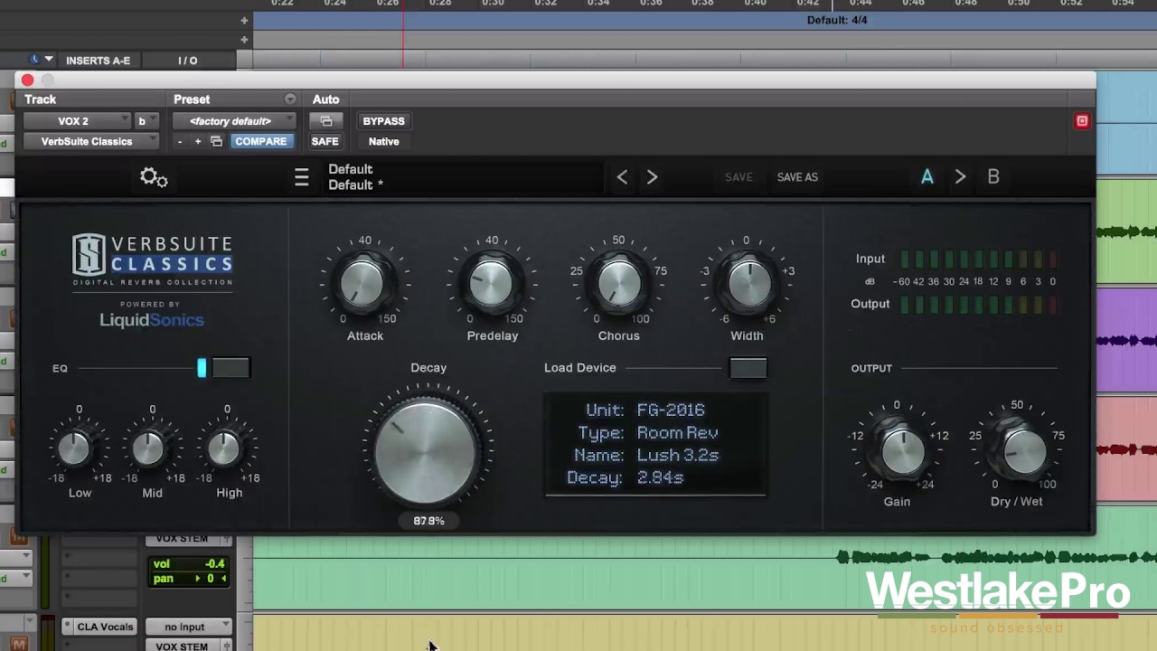Open the no input selector dropdown
Viewport: 1157px width, 651px height.
(x=189, y=627)
